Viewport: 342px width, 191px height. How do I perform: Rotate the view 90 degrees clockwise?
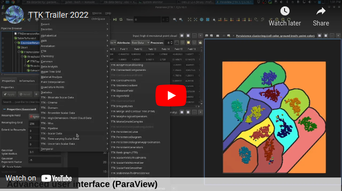pyautogui.click(x=256, y=20)
